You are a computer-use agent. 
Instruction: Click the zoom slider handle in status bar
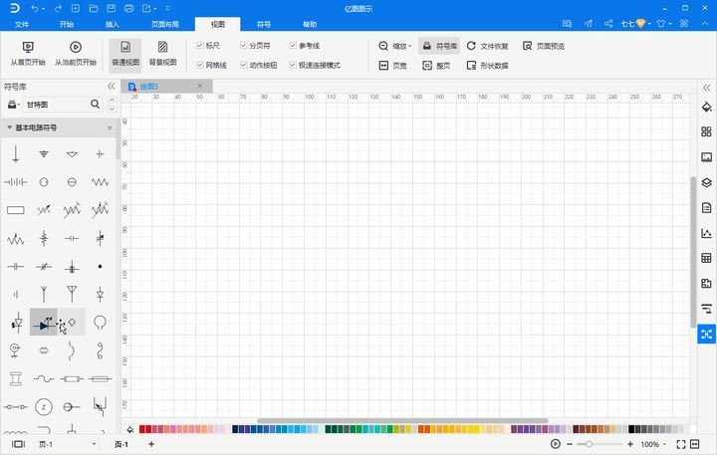[x=590, y=444]
